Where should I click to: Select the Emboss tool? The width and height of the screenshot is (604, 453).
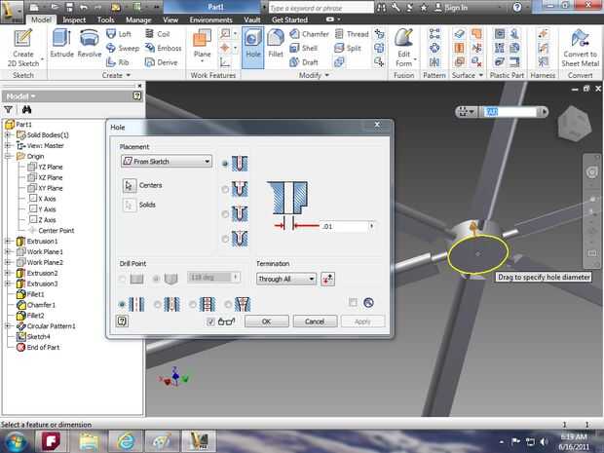(x=163, y=48)
